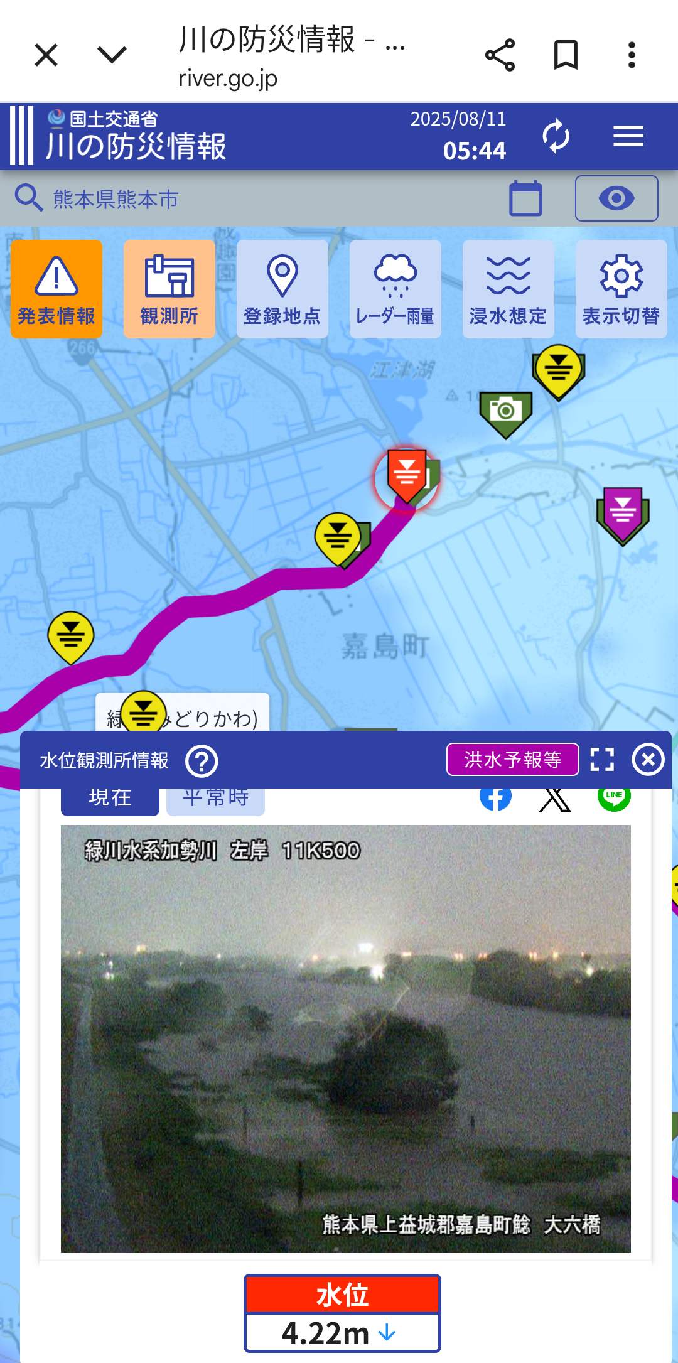Open 表示切替 display settings
The image size is (678, 1363).
point(621,289)
